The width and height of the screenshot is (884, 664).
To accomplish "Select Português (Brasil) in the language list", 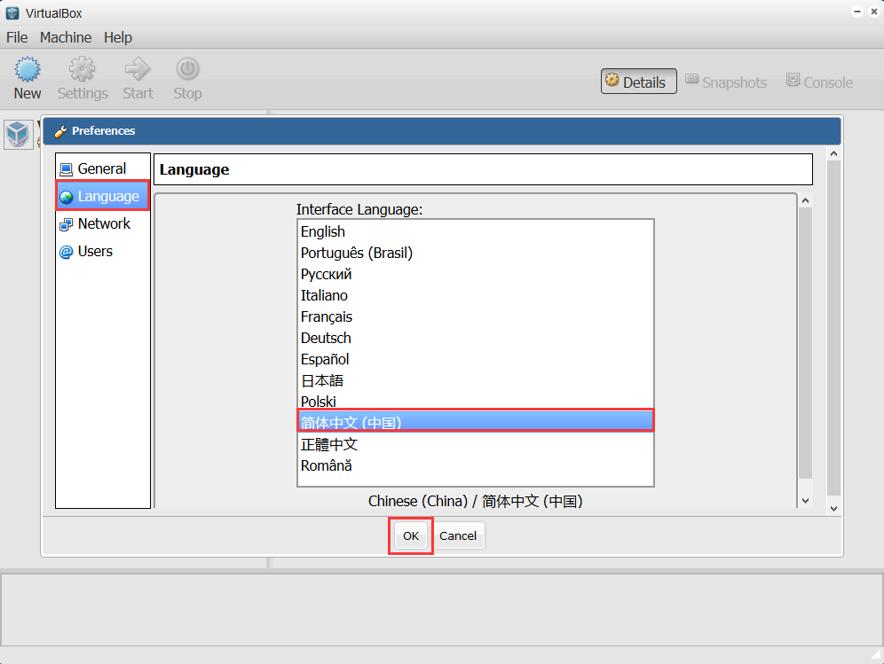I will 475,253.
